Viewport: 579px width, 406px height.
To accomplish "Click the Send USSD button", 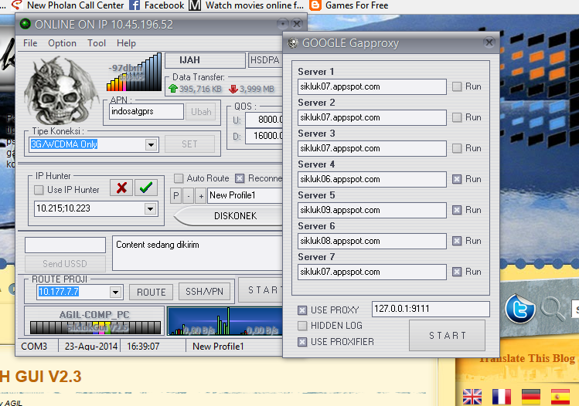I will tap(65, 264).
